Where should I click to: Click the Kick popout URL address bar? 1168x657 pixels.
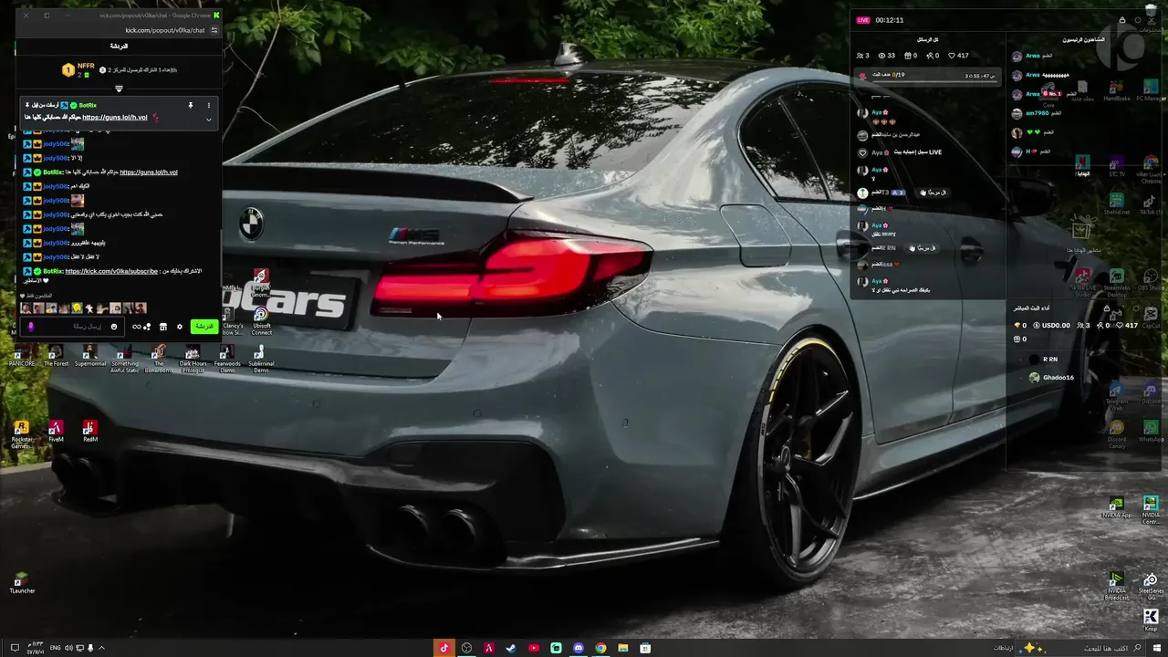(x=164, y=30)
